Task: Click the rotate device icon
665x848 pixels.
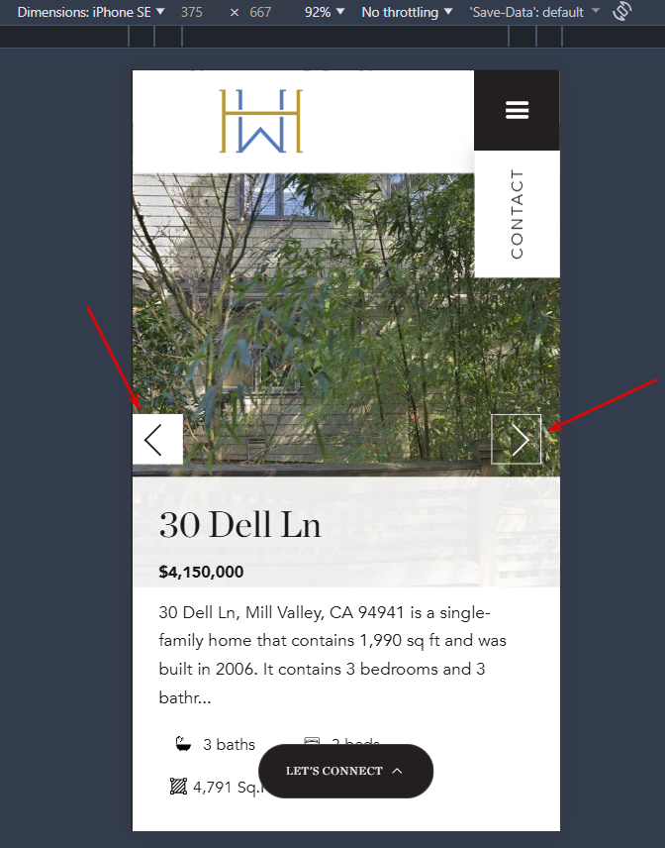Action: [x=621, y=11]
